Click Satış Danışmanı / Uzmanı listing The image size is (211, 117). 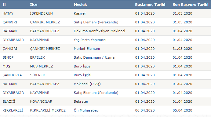coord(96,57)
